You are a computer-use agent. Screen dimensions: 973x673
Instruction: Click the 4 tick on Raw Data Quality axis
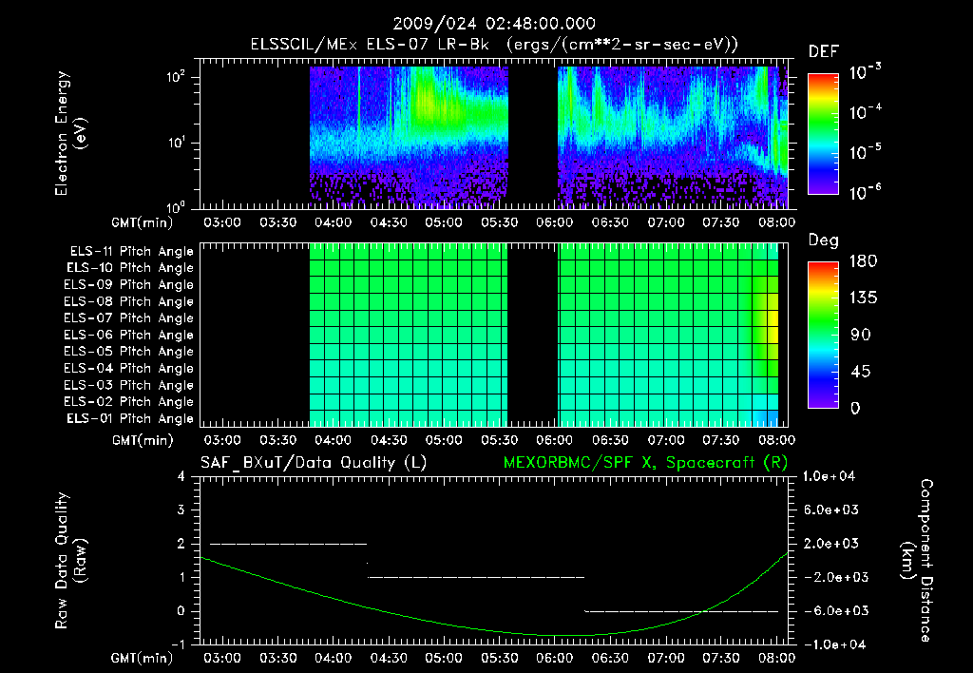181,476
